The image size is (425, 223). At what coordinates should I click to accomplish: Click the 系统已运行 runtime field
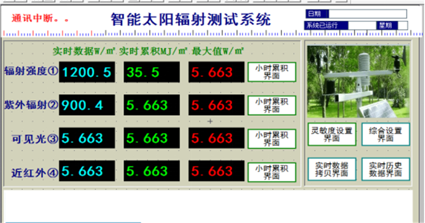point(362,25)
